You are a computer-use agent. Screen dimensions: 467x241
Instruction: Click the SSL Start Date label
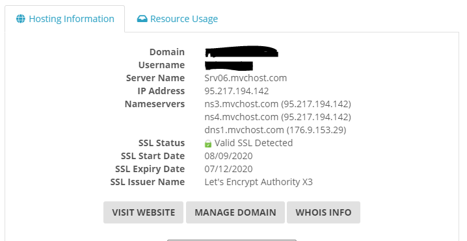tap(153, 156)
